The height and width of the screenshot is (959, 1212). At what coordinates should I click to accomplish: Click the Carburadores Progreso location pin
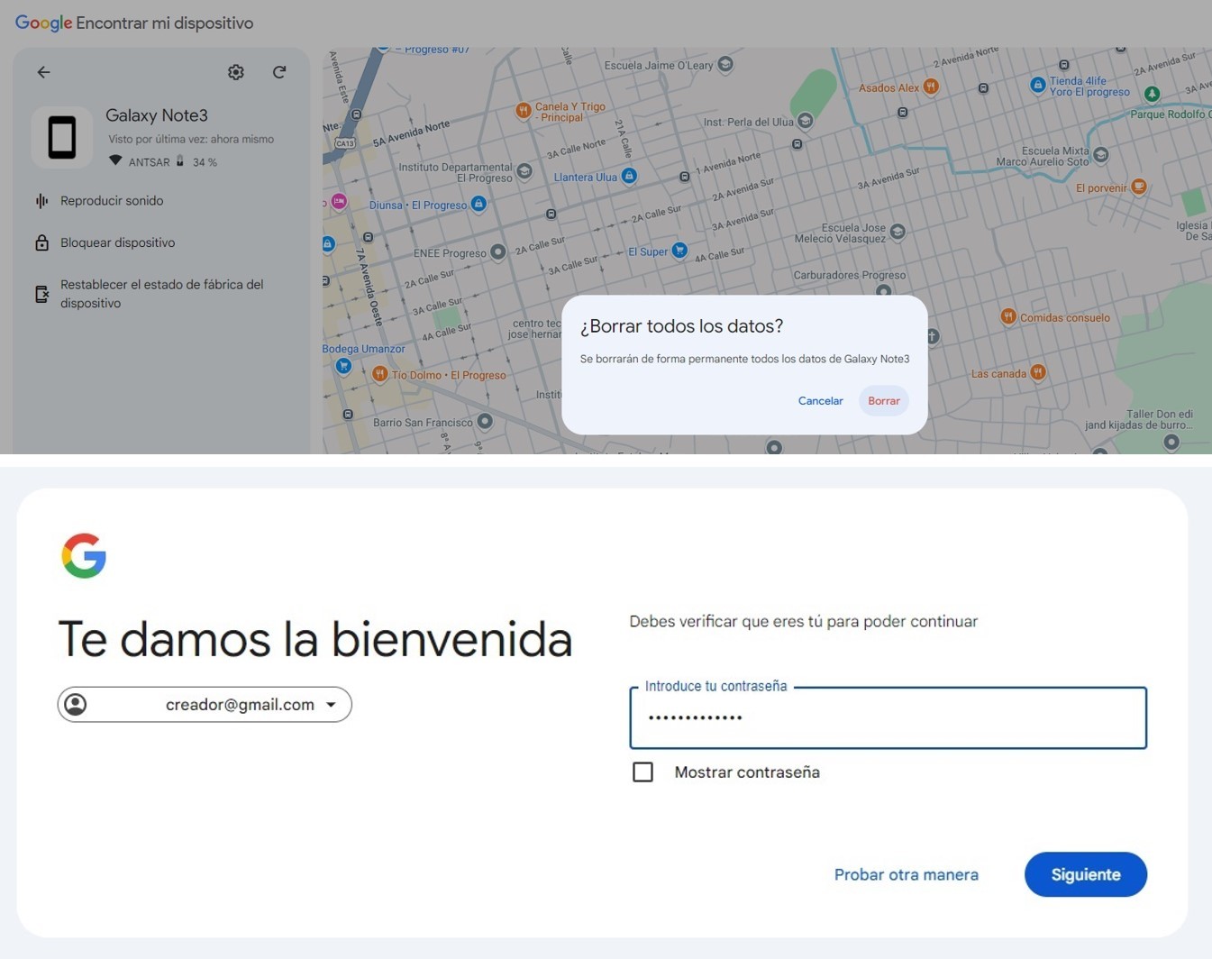click(883, 290)
